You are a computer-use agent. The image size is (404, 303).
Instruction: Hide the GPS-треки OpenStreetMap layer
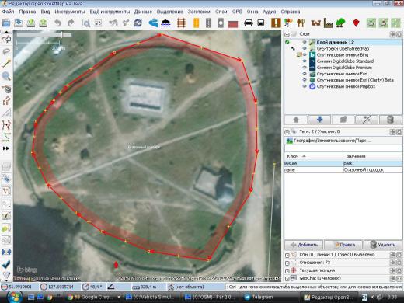coord(305,48)
